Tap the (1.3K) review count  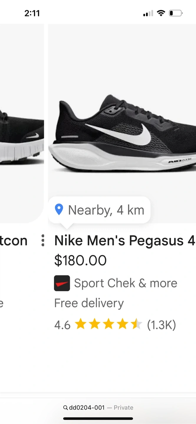161,325
